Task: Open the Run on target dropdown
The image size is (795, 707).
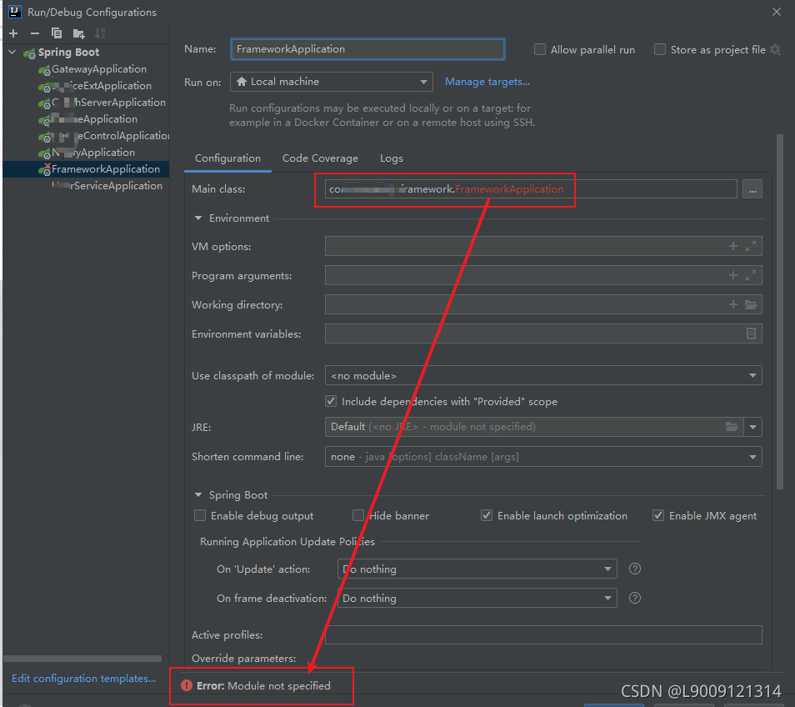Action: (422, 82)
